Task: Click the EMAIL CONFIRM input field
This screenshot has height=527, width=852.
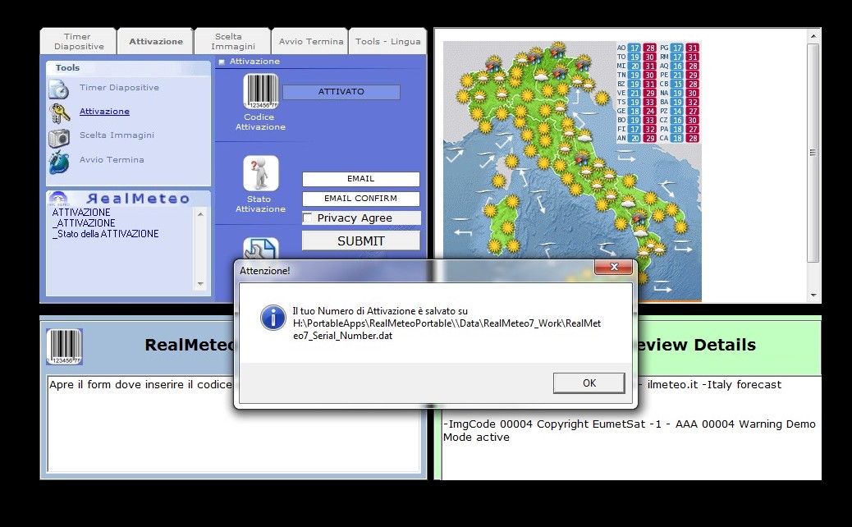Action: point(361,199)
